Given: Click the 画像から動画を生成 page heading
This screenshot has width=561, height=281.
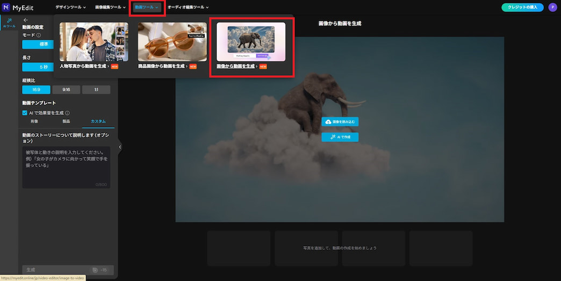Looking at the screenshot, I should (340, 24).
